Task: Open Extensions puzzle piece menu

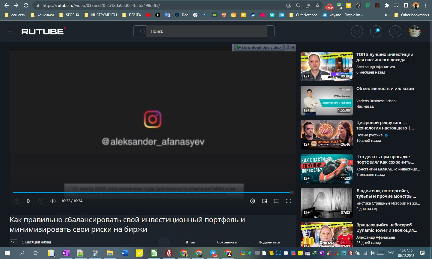Action: pos(387,5)
